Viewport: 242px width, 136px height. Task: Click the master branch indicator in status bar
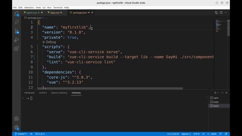(x=21, y=134)
